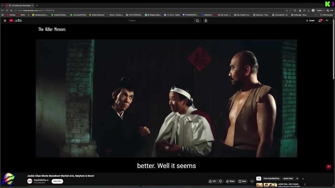335x188 pixels.
Task: Open KickBot Dashboard bookmark
Action: (x=97, y=15)
